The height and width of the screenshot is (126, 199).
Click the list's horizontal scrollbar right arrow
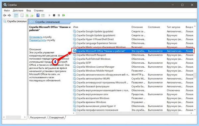click(x=191, y=113)
